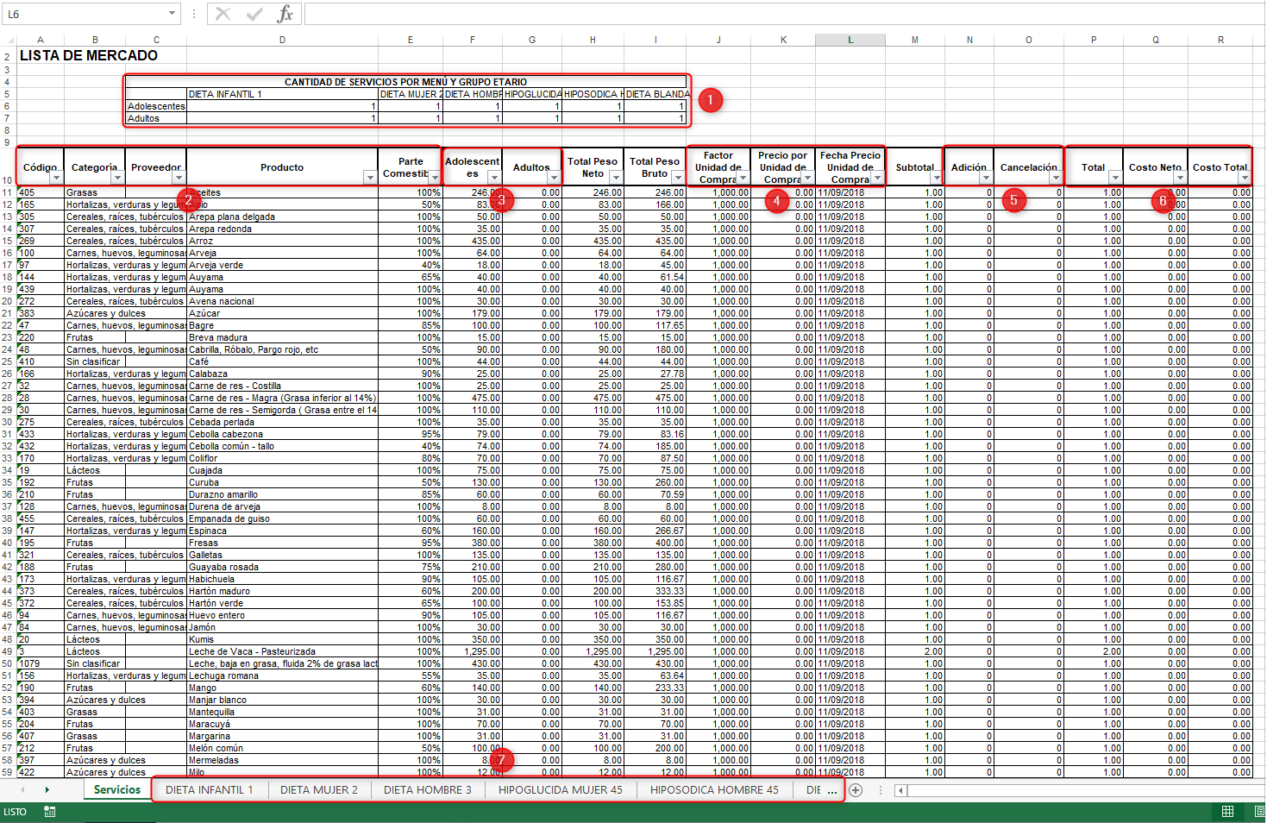Screen dimensions: 1267x823
Task: Click the CANTIDAD DE SERVICIOS header cell
Action: (x=405, y=82)
